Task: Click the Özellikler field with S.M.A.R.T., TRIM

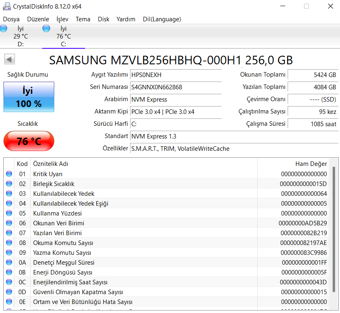Action: 234,149
